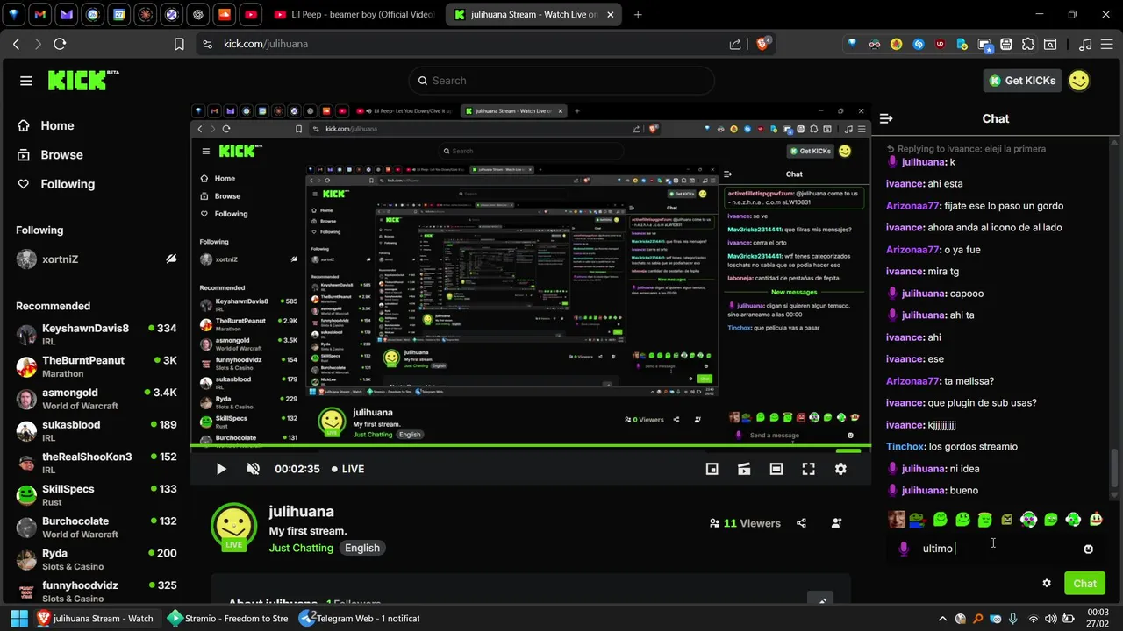Open sukasblood recommended channel
The width and height of the screenshot is (1123, 631).
tap(97, 430)
